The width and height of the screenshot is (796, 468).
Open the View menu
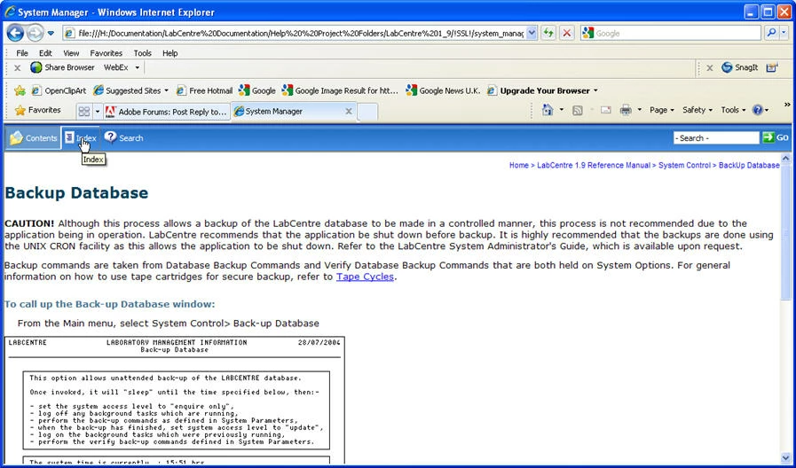tap(71, 53)
